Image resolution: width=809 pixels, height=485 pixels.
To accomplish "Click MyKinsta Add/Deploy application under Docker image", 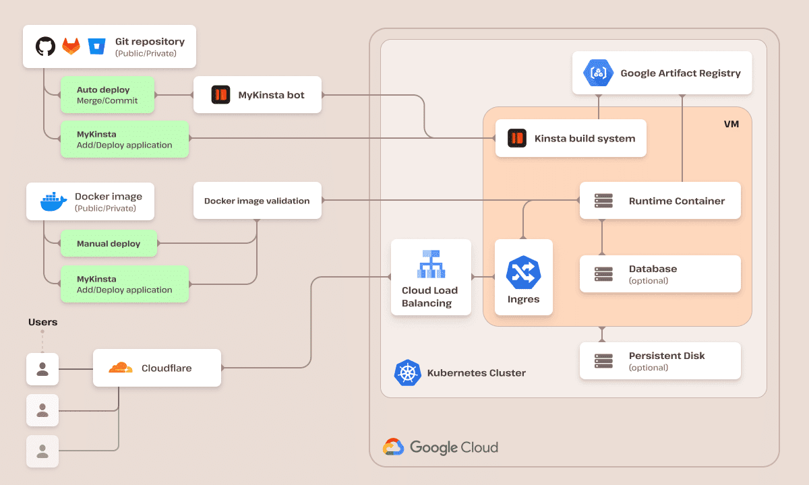I will [124, 284].
